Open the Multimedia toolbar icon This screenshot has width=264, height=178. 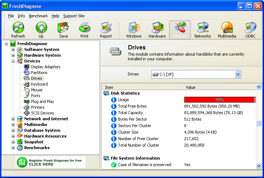227,27
